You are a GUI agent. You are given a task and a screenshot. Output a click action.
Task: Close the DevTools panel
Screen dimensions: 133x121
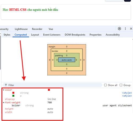(x=131, y=29)
